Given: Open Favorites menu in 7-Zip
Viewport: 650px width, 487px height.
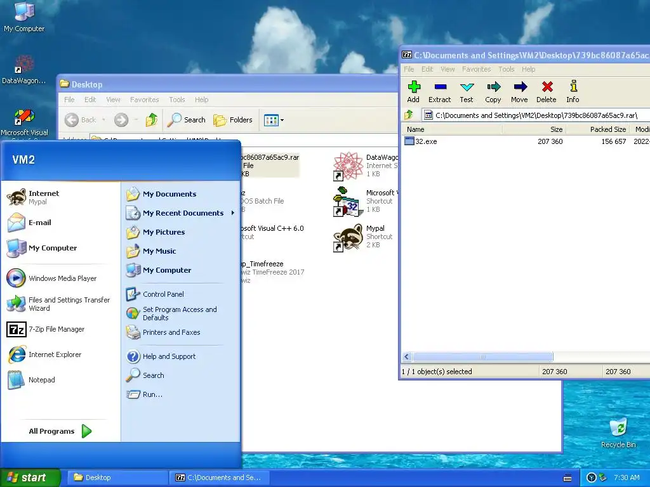Looking at the screenshot, I should pos(476,69).
